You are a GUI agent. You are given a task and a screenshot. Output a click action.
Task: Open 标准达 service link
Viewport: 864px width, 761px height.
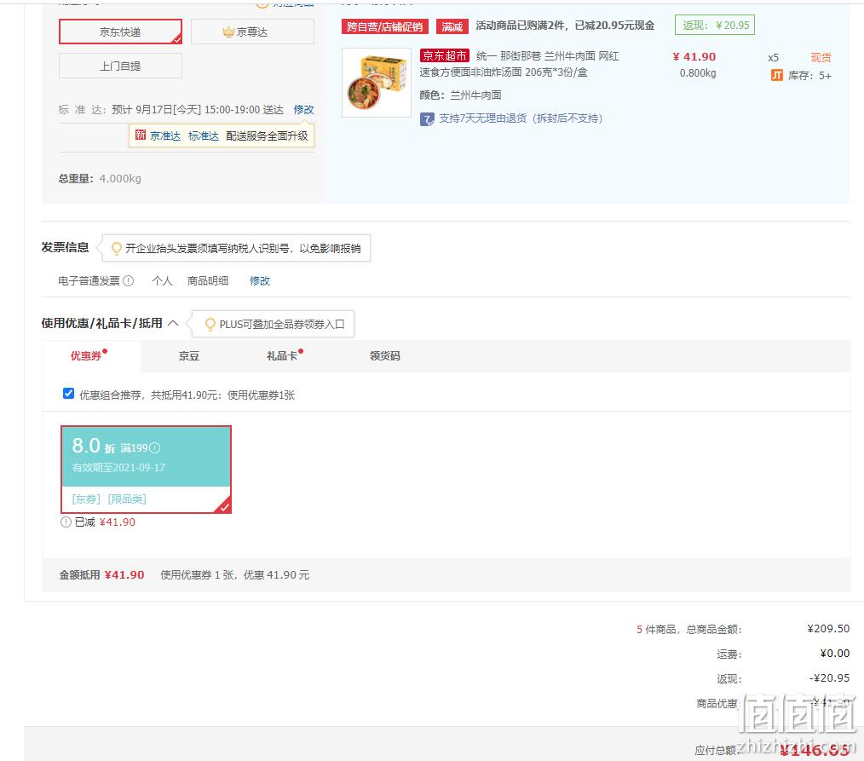point(204,136)
